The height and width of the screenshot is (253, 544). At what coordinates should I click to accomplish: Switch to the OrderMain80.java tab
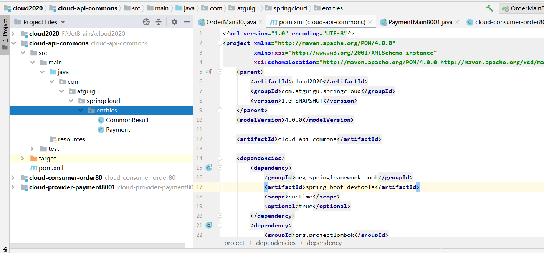coord(231,22)
